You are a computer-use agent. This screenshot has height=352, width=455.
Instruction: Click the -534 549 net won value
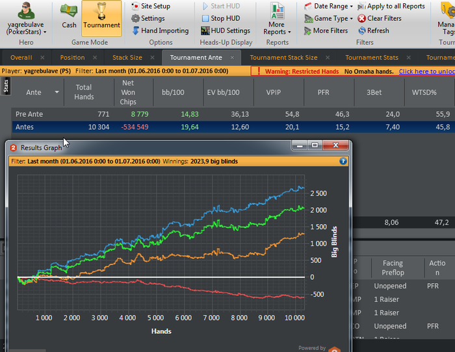(135, 127)
